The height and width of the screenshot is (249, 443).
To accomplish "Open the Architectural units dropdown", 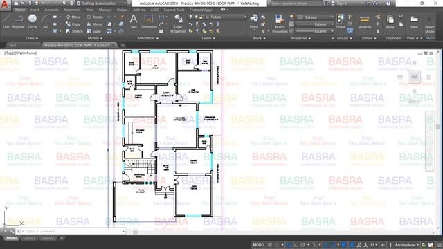I will pos(407,245).
